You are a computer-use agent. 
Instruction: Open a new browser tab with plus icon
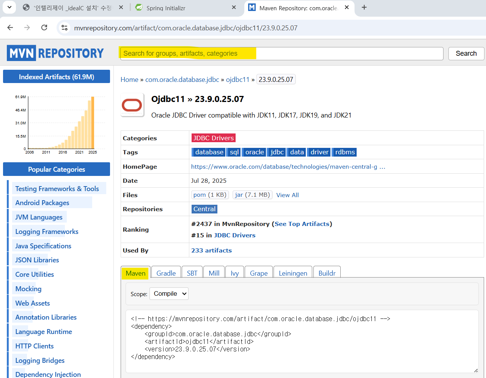[x=364, y=7]
